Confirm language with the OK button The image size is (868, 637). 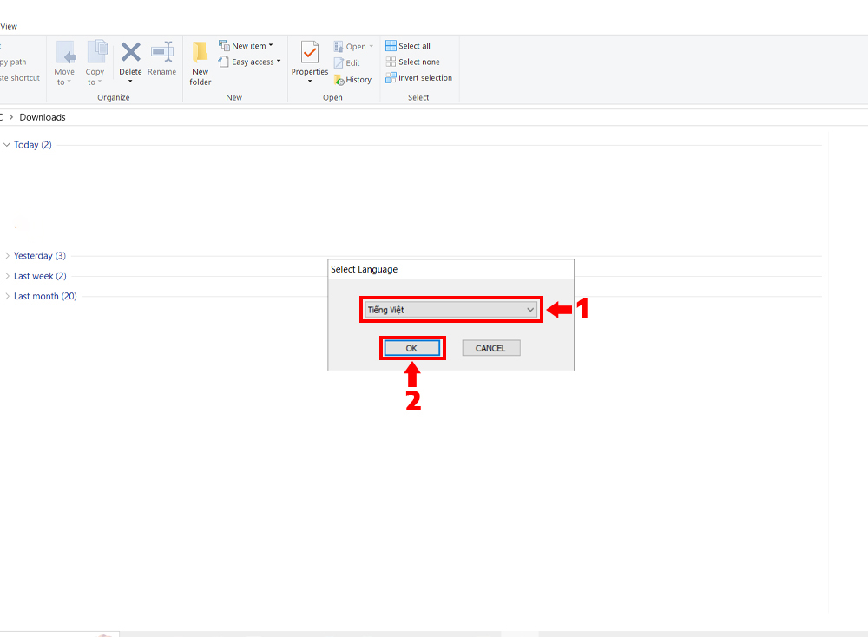(x=411, y=348)
